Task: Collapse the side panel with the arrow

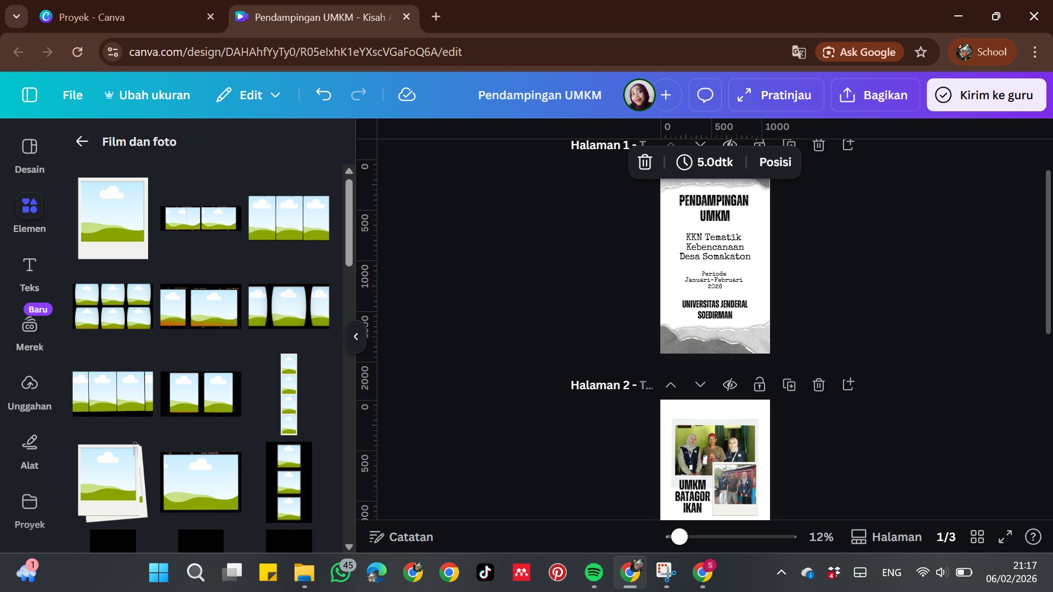Action: pos(356,337)
